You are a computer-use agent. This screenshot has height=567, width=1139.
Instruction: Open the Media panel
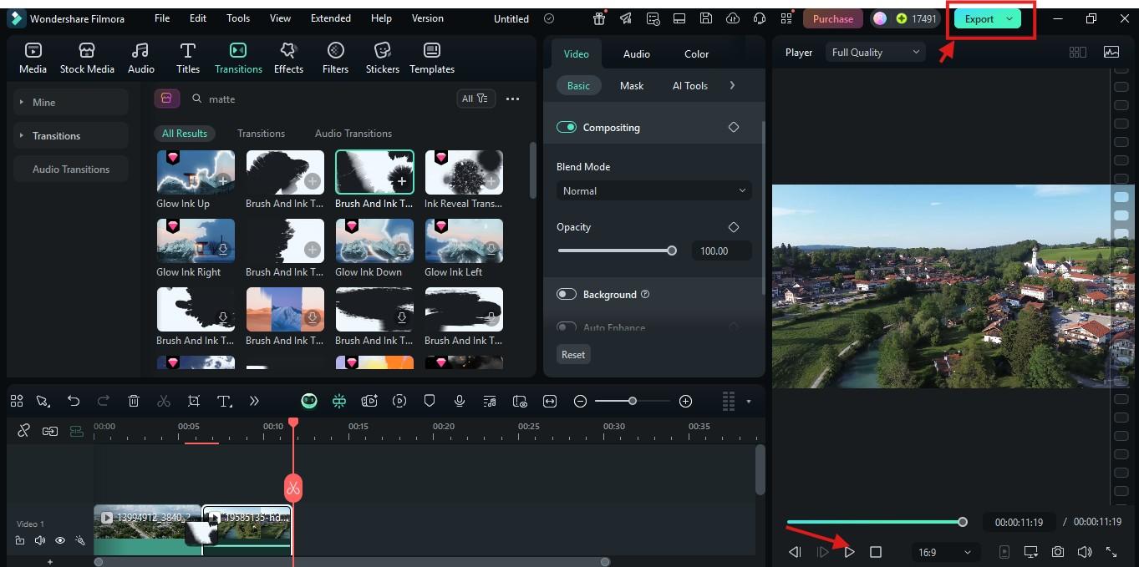pos(33,58)
